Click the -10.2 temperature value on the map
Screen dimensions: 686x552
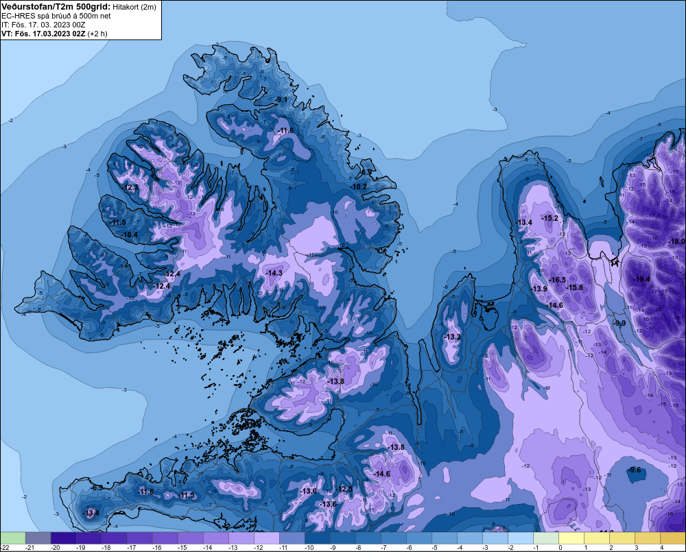[x=359, y=187]
